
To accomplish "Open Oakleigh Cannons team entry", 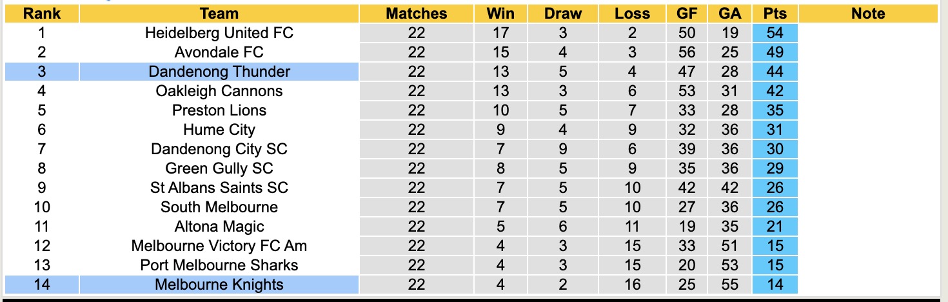I will [219, 91].
